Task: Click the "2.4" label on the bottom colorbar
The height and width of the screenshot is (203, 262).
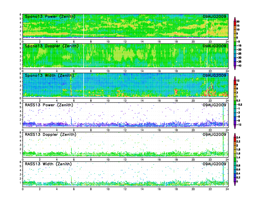Action: point(238,137)
